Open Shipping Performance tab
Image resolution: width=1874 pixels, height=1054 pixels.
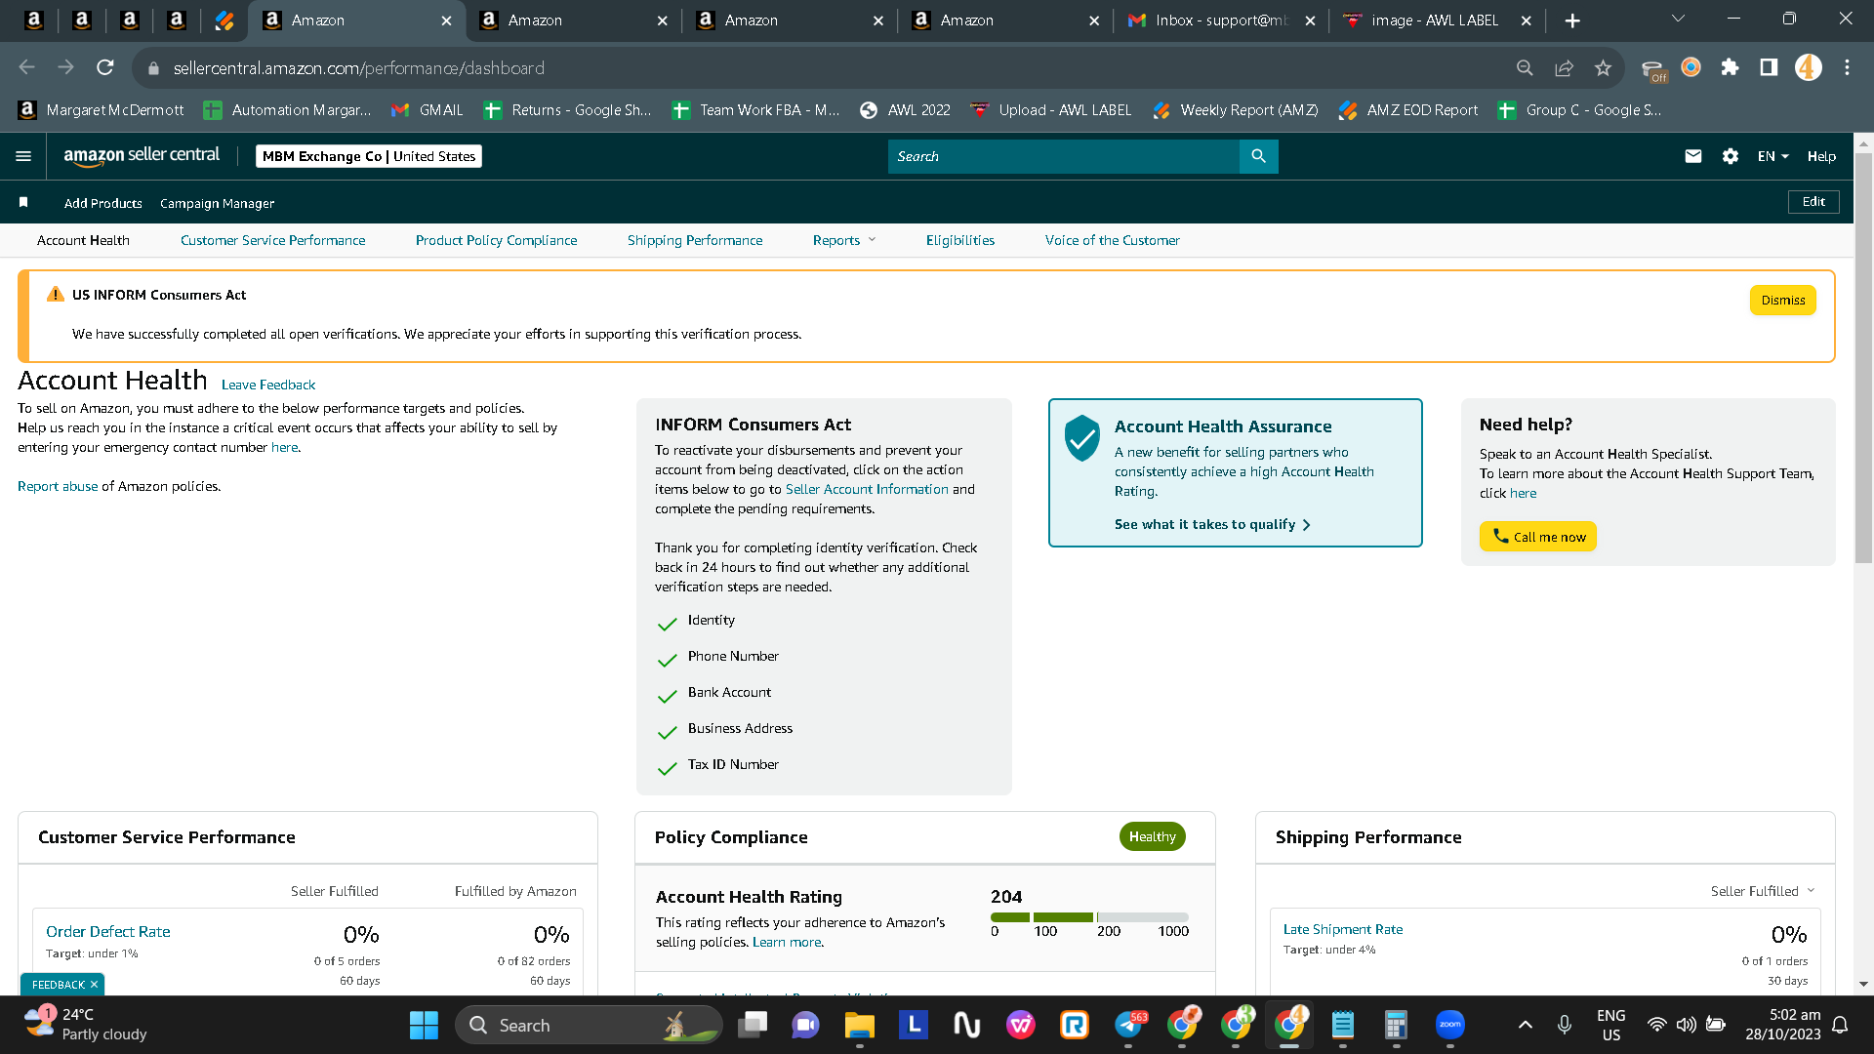[695, 240]
